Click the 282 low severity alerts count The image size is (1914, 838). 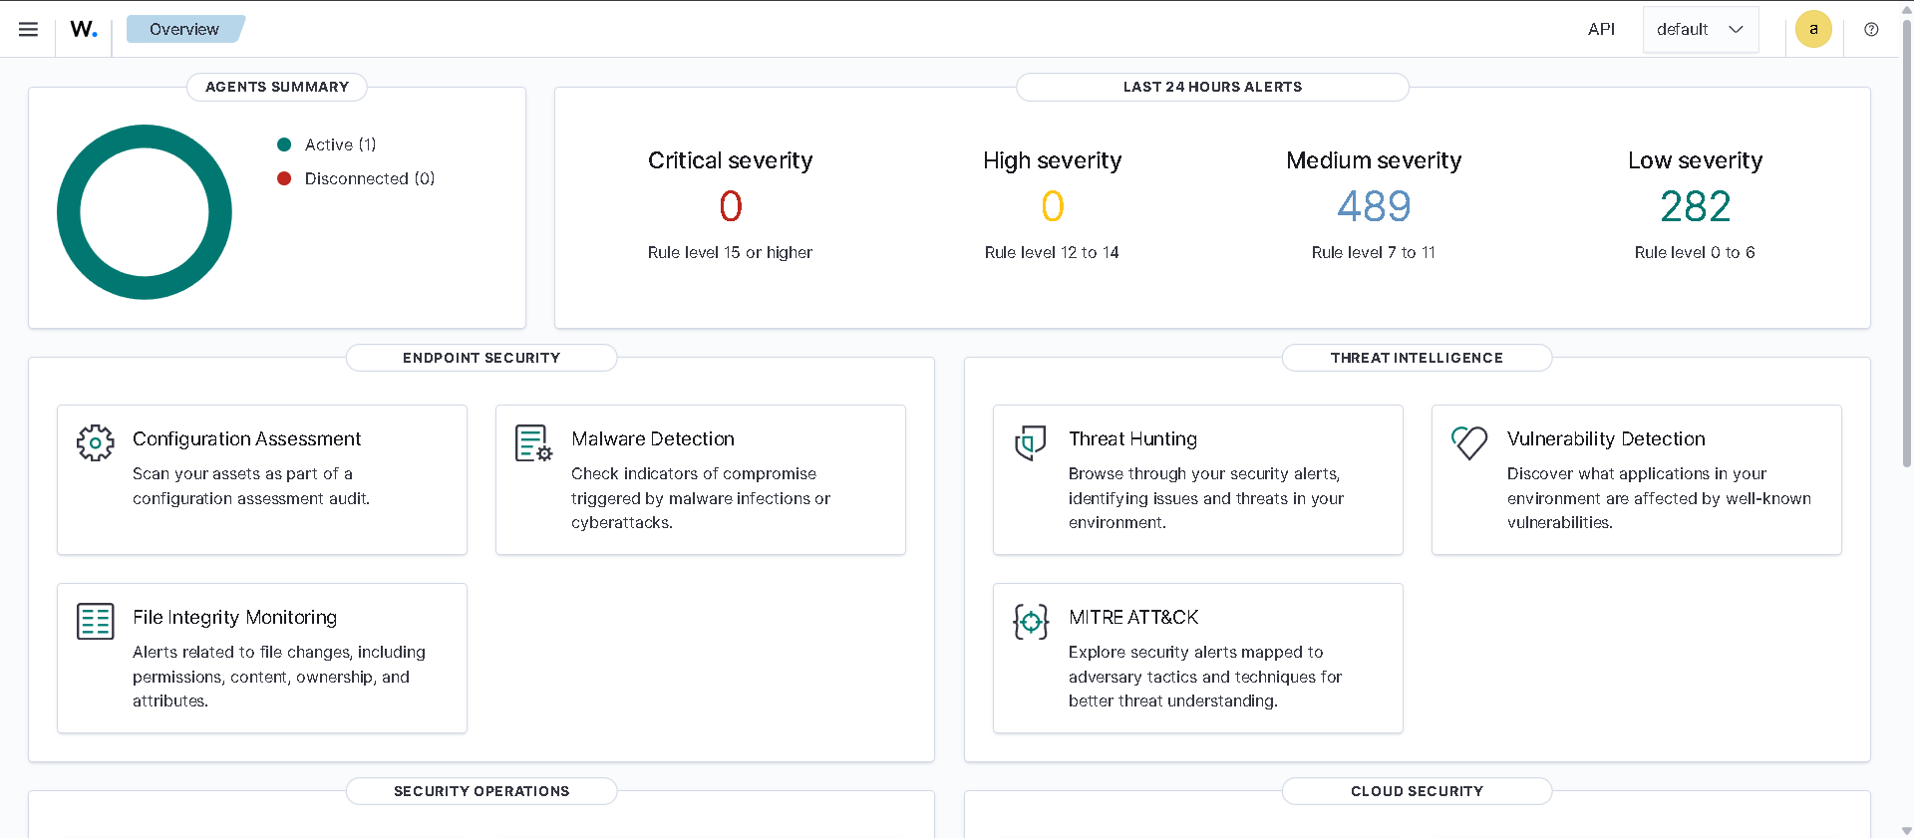click(1695, 206)
